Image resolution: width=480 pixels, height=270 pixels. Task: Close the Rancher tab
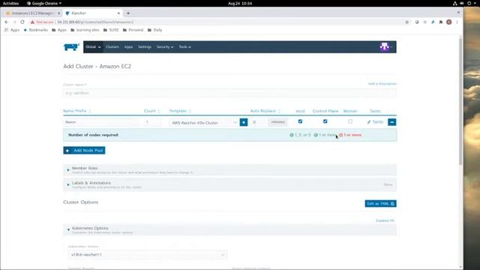coord(118,13)
